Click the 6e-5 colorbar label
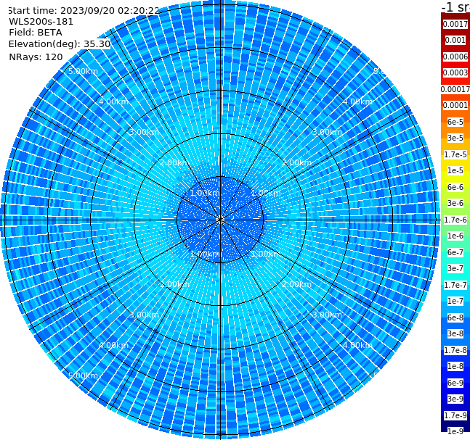 [x=455, y=122]
